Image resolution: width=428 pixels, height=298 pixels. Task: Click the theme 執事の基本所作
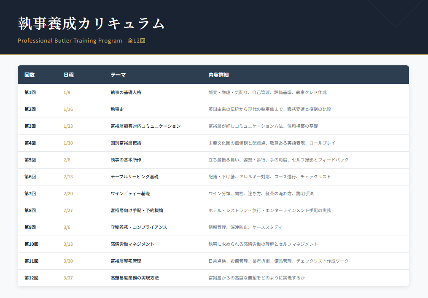126,160
